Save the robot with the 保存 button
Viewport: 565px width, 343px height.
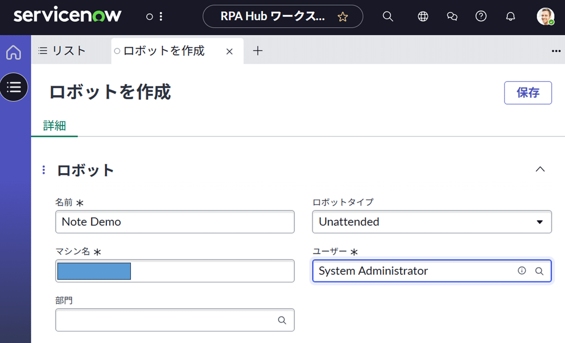(x=528, y=93)
